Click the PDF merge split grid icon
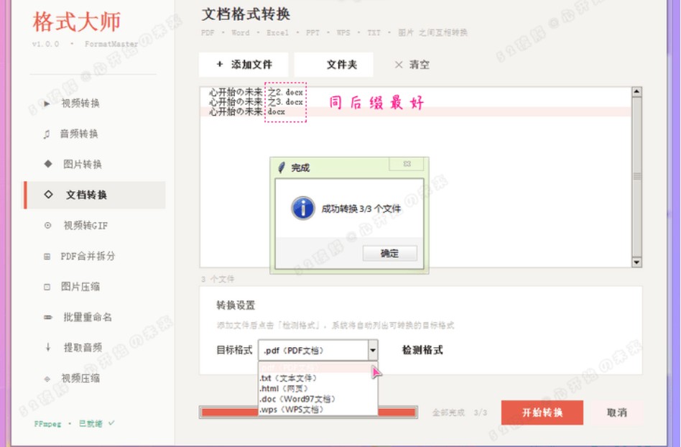 [47, 257]
